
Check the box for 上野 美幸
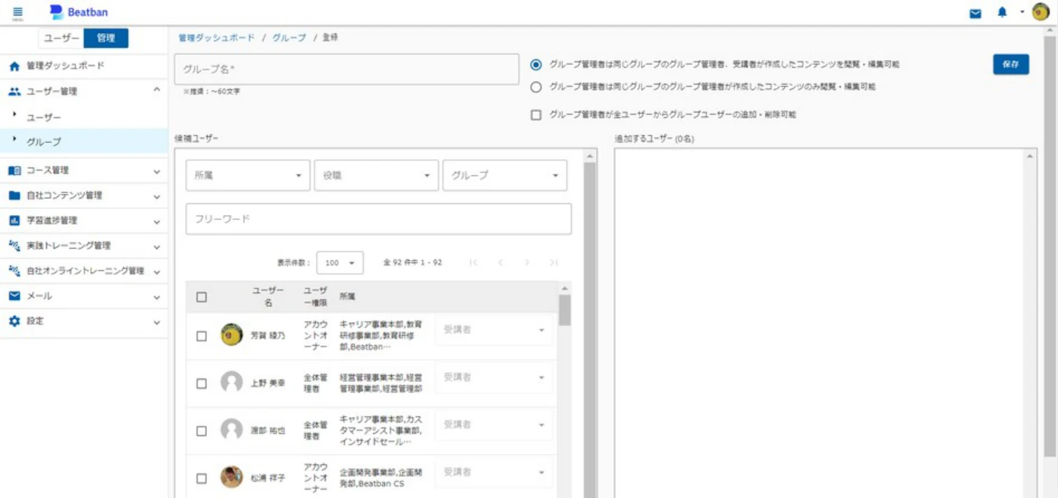coord(202,383)
